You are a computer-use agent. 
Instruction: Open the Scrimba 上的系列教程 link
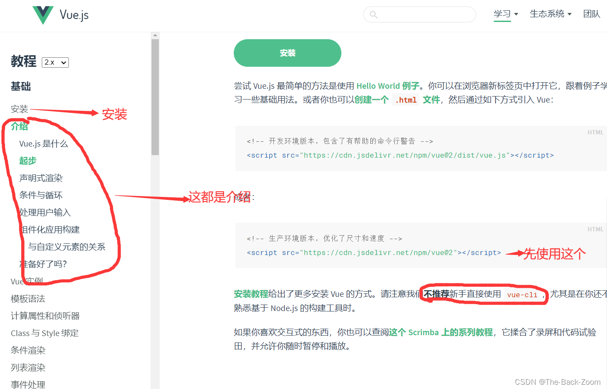pyautogui.click(x=441, y=332)
